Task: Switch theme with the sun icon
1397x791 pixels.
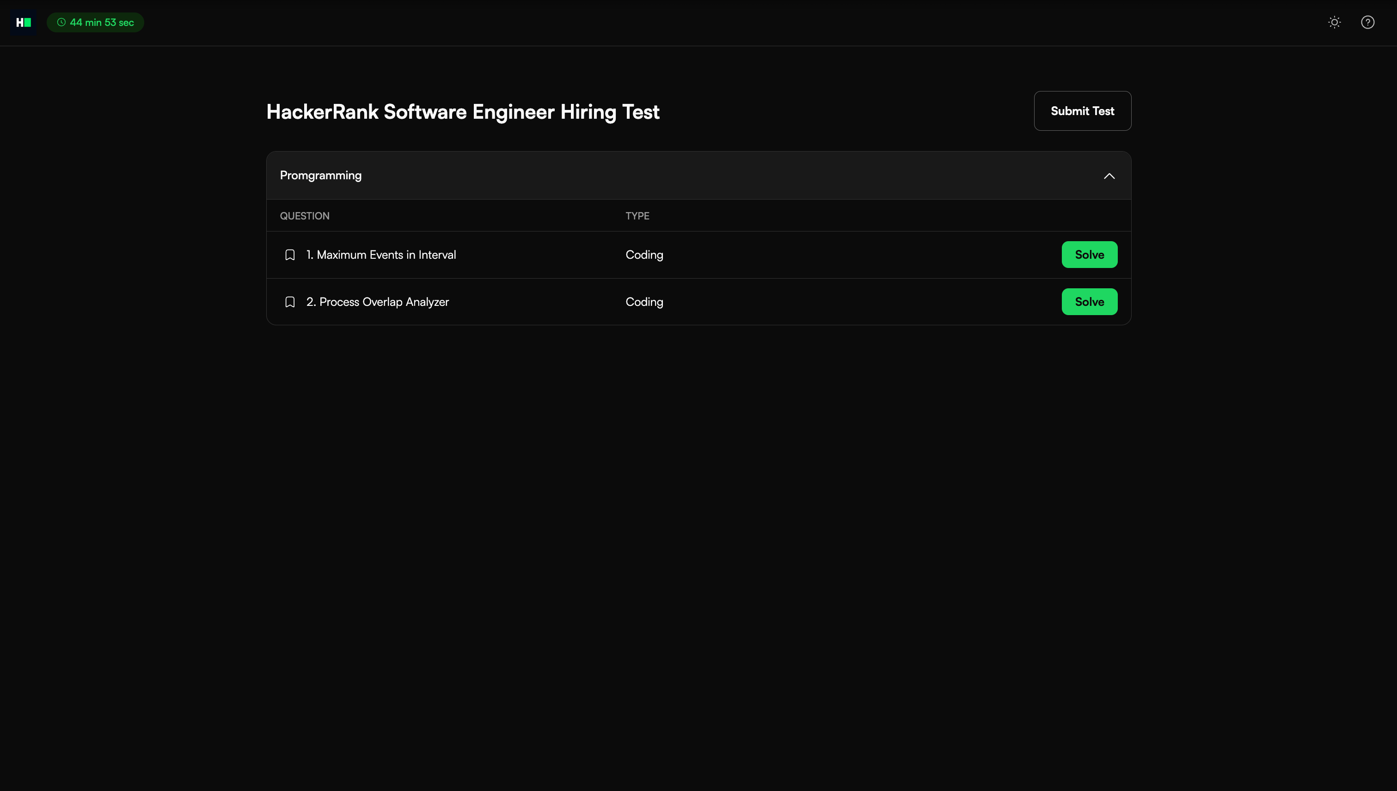Action: (1334, 22)
